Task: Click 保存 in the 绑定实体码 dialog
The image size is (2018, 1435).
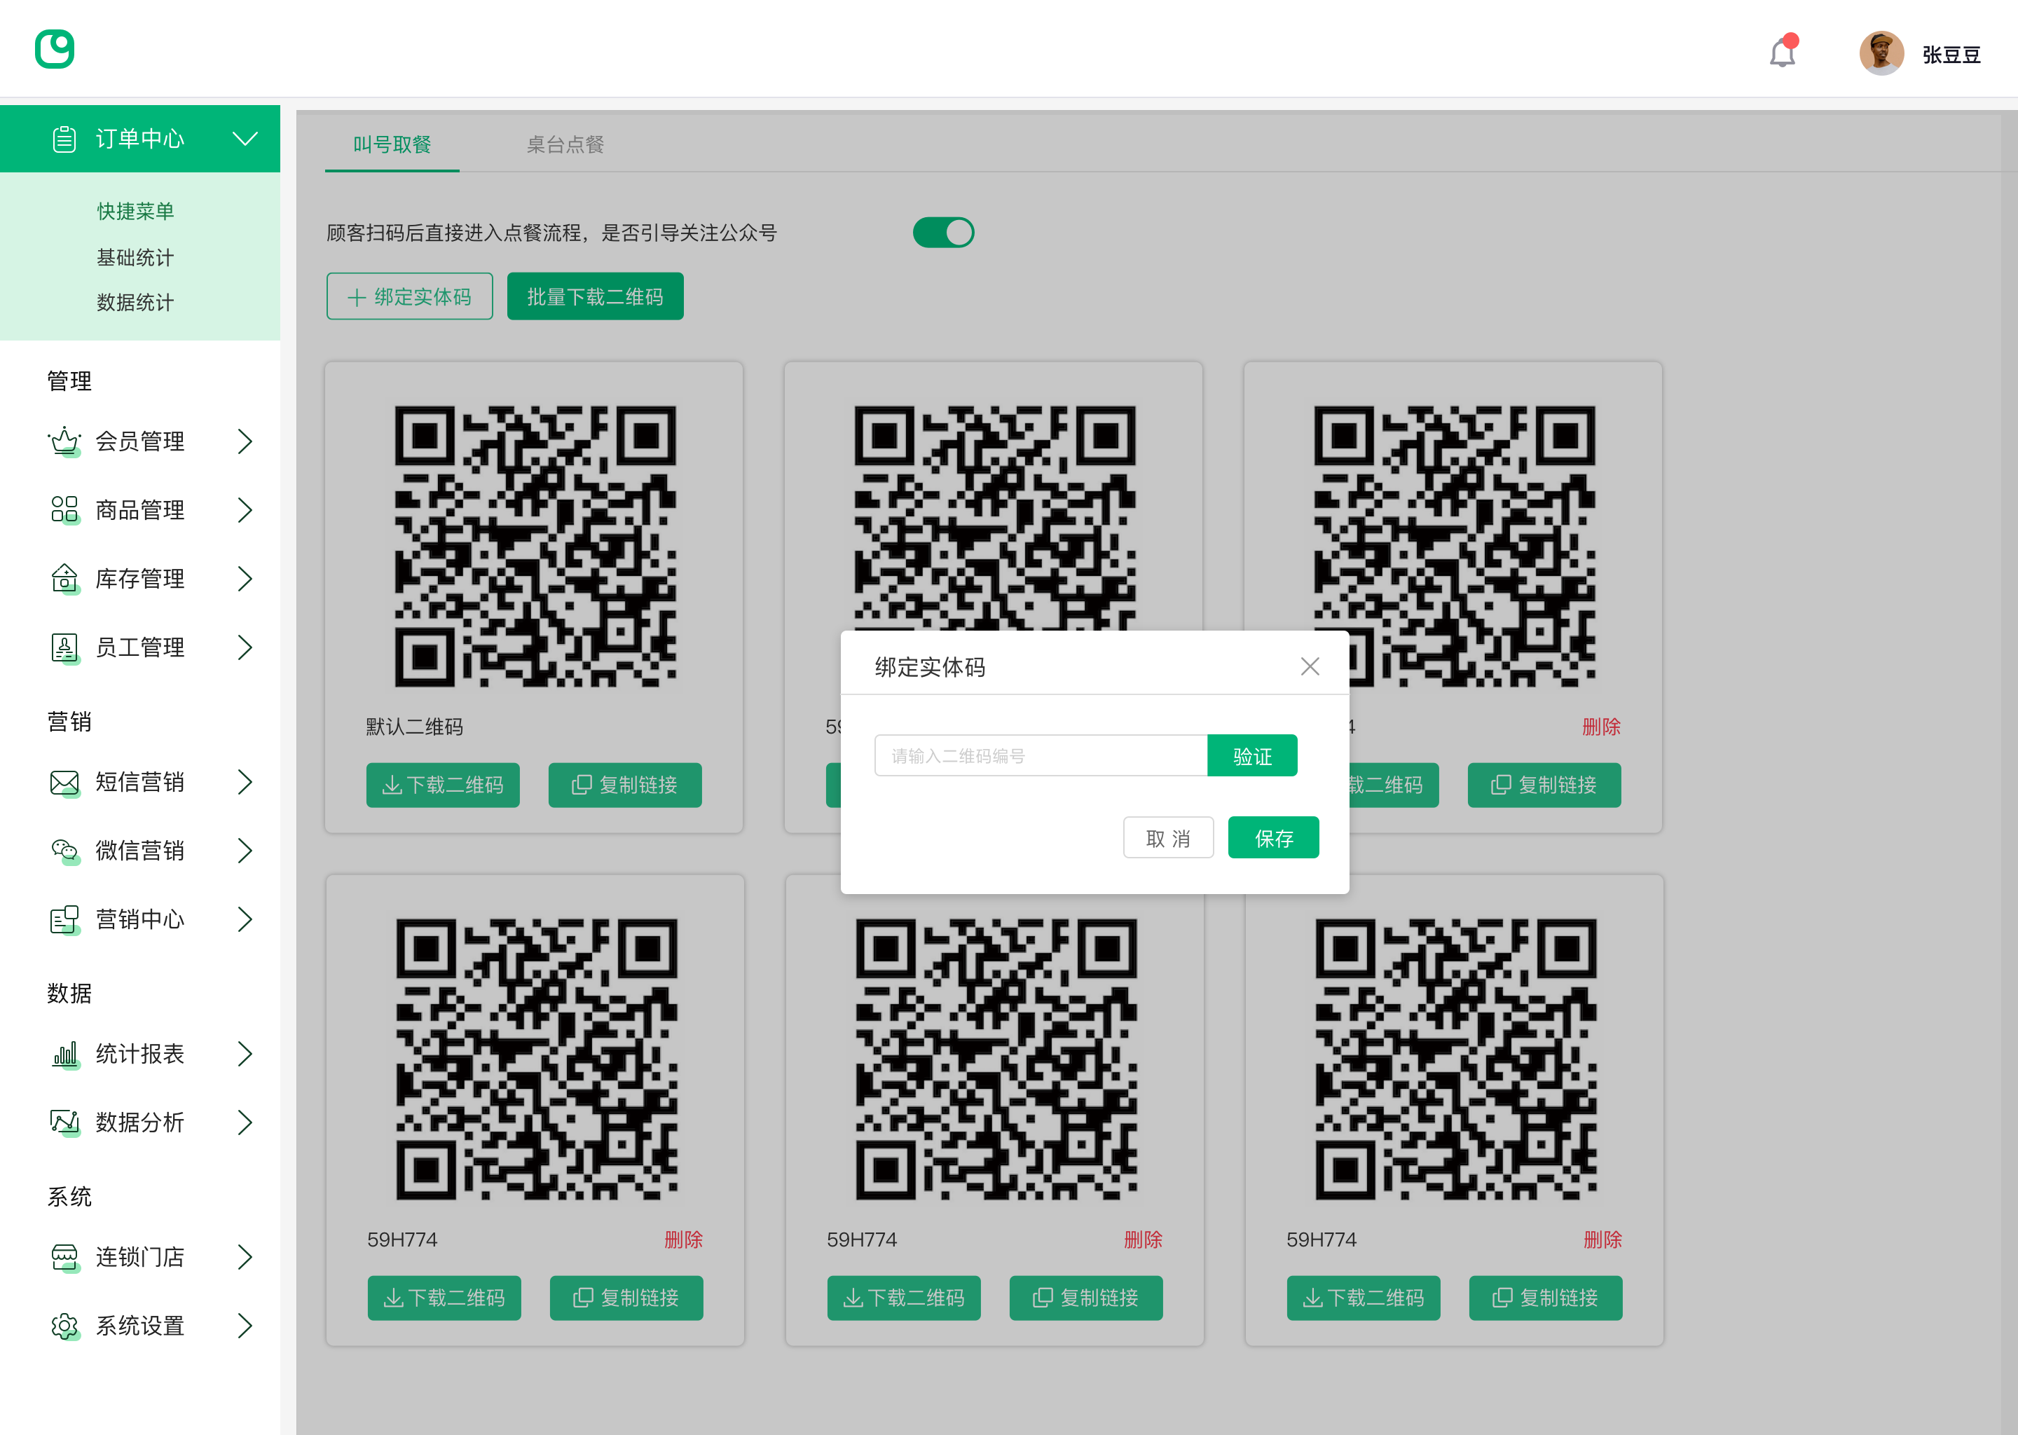Action: (1272, 838)
